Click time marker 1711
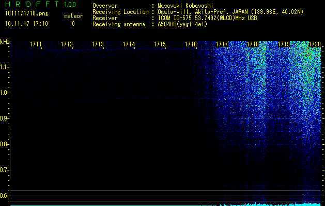The width and height of the screenshot is (325, 206). 36,44
